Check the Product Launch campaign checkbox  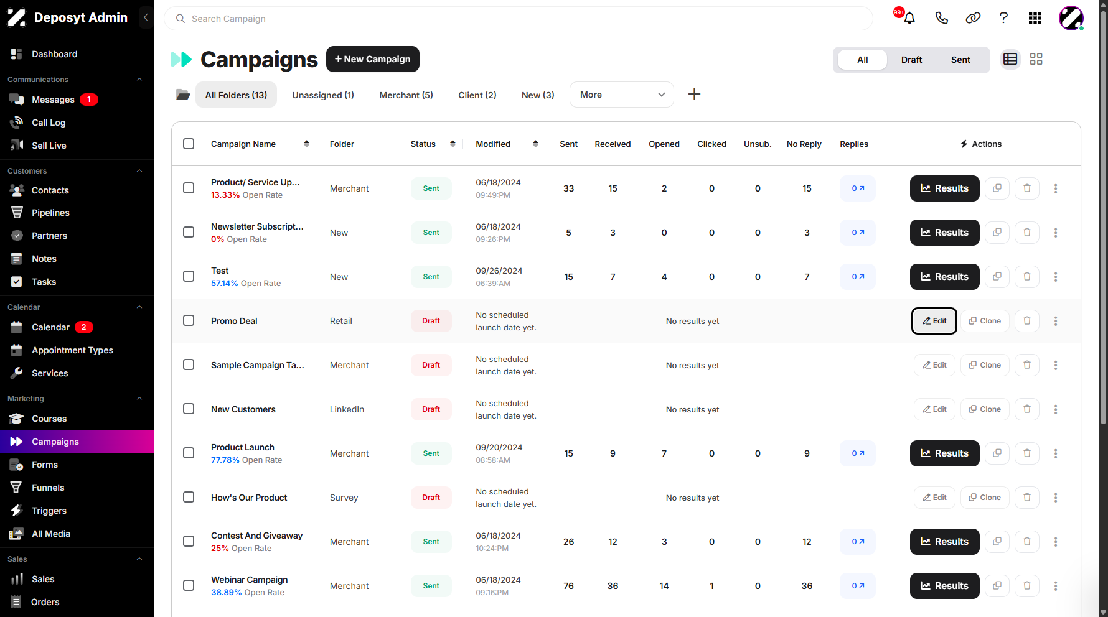189,453
